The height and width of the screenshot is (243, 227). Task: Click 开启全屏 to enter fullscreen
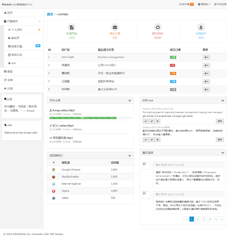(220, 4)
